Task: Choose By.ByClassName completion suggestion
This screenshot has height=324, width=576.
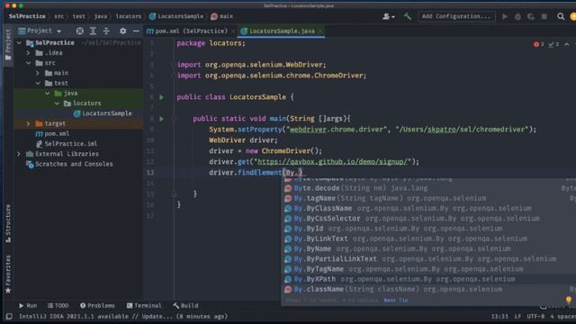Action: point(428,209)
